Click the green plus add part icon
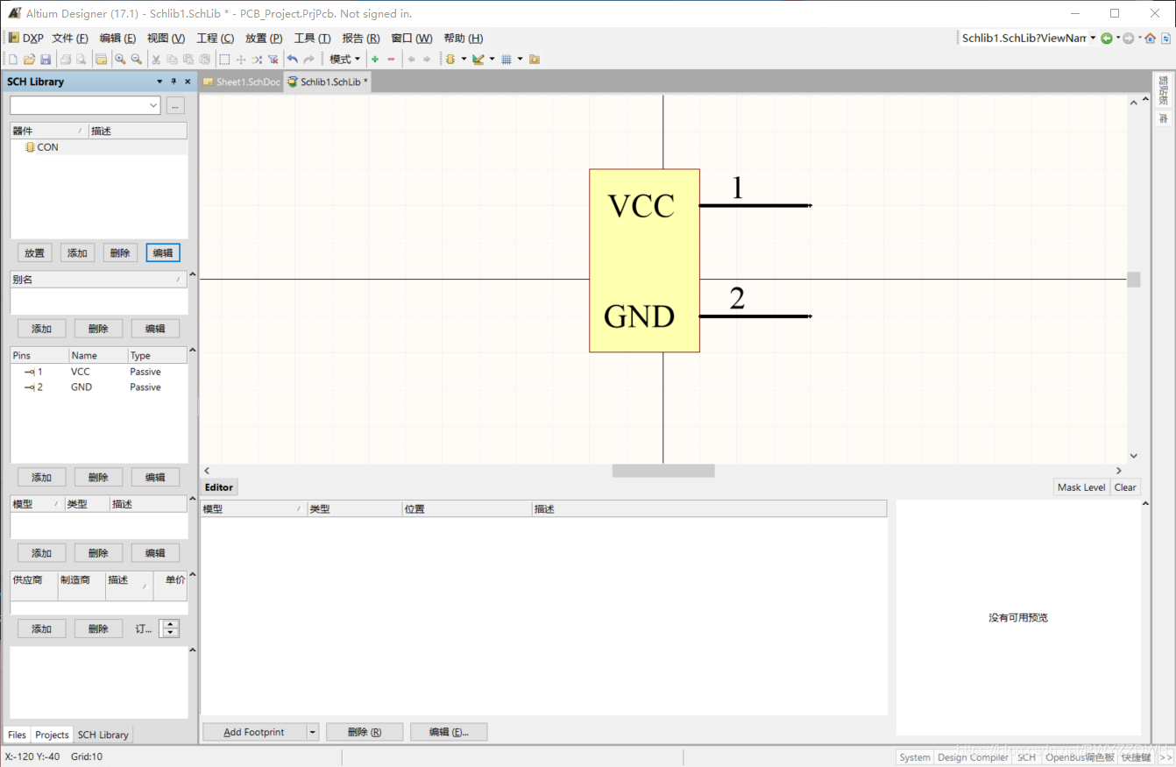1176x767 pixels. (375, 60)
